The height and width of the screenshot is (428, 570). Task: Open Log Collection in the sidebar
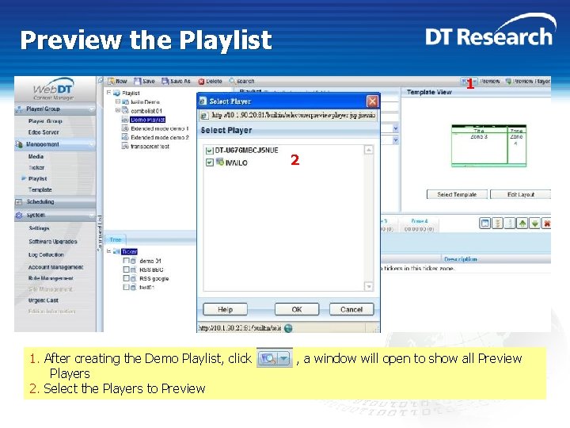(46, 254)
